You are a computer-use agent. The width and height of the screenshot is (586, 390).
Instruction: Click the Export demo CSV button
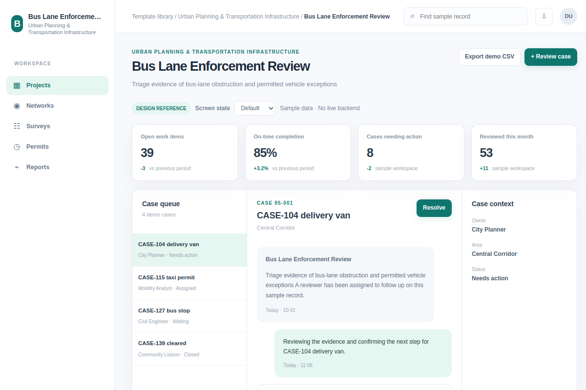[489, 57]
